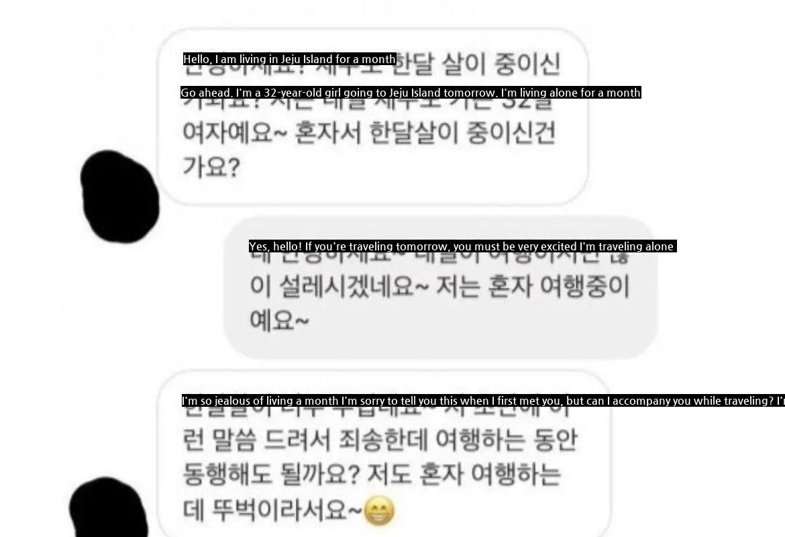This screenshot has height=537, width=785.
Task: Click the grinning emoji in the last message
Action: [x=379, y=511]
